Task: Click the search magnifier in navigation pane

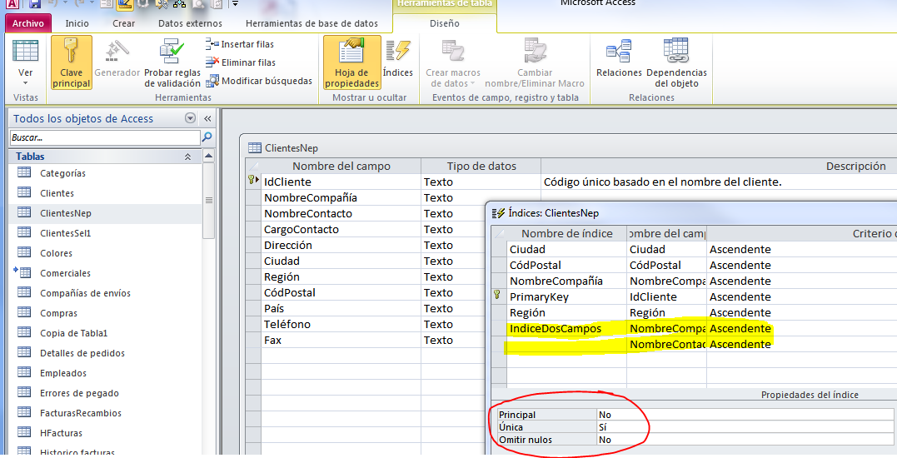Action: (x=207, y=137)
